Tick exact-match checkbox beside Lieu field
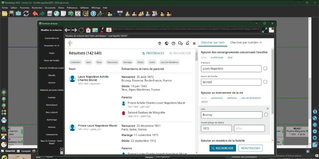 coord(266,115)
